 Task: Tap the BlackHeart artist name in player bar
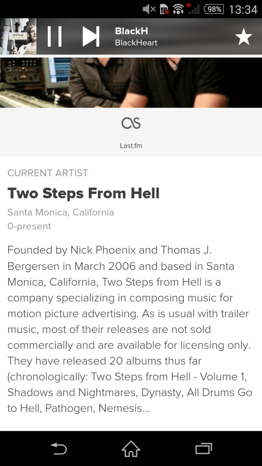tap(136, 43)
